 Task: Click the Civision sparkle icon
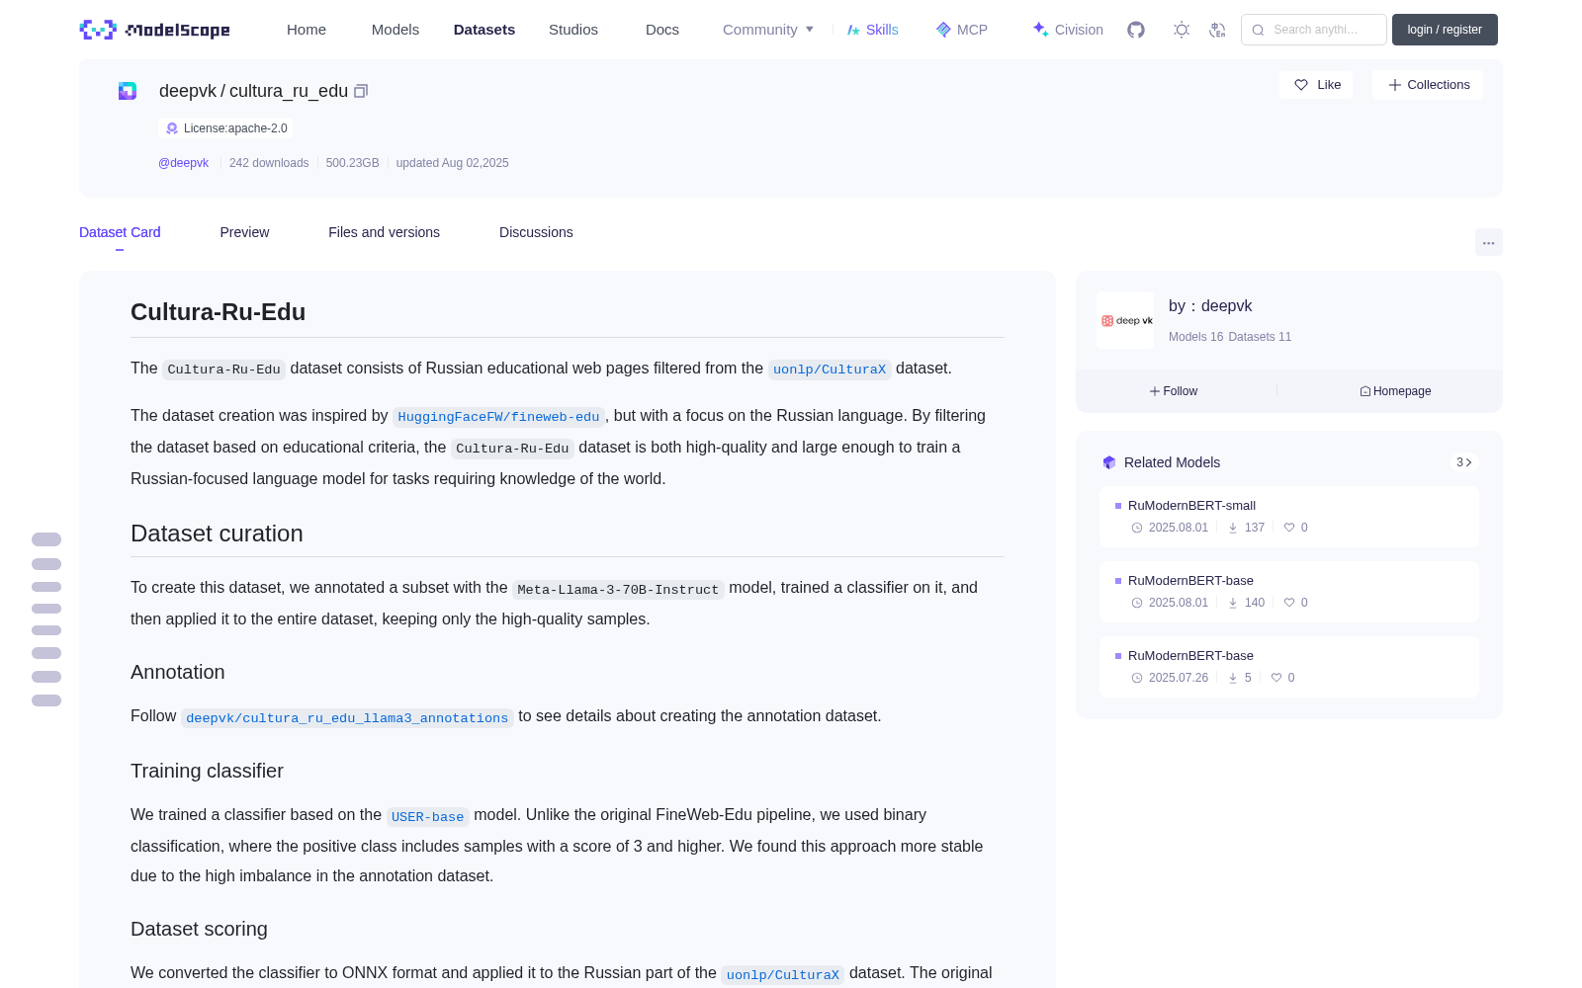[x=1040, y=30]
